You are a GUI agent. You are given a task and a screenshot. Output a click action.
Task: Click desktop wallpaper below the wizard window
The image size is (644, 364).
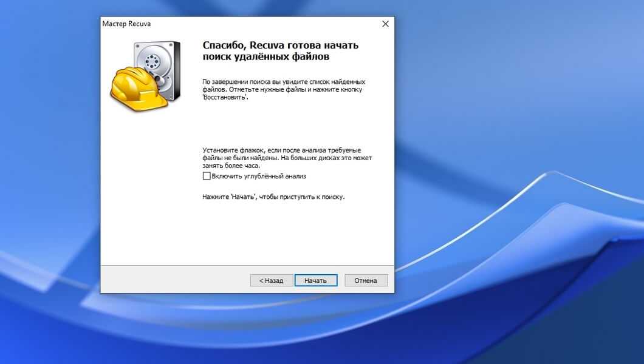pos(243,331)
